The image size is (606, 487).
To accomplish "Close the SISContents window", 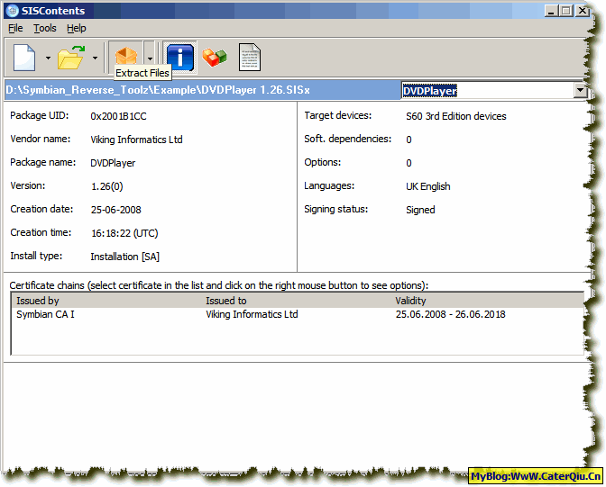I will click(x=582, y=11).
